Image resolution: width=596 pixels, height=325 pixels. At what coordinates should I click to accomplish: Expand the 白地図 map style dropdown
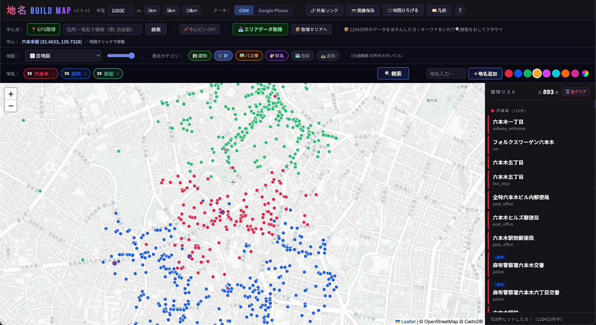(63, 56)
